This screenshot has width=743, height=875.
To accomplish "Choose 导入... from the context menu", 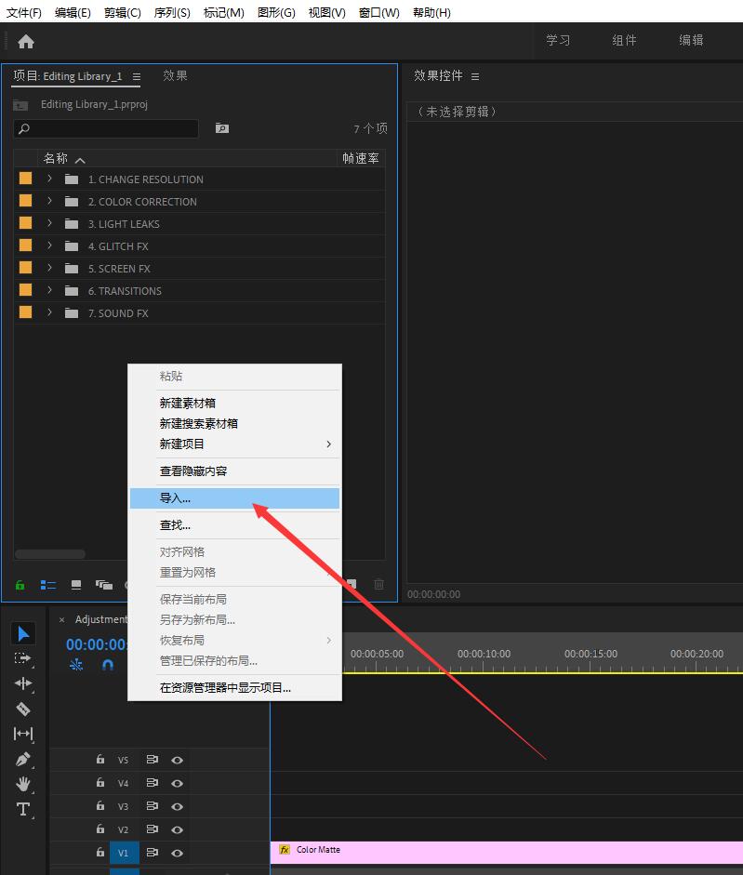I will point(234,498).
